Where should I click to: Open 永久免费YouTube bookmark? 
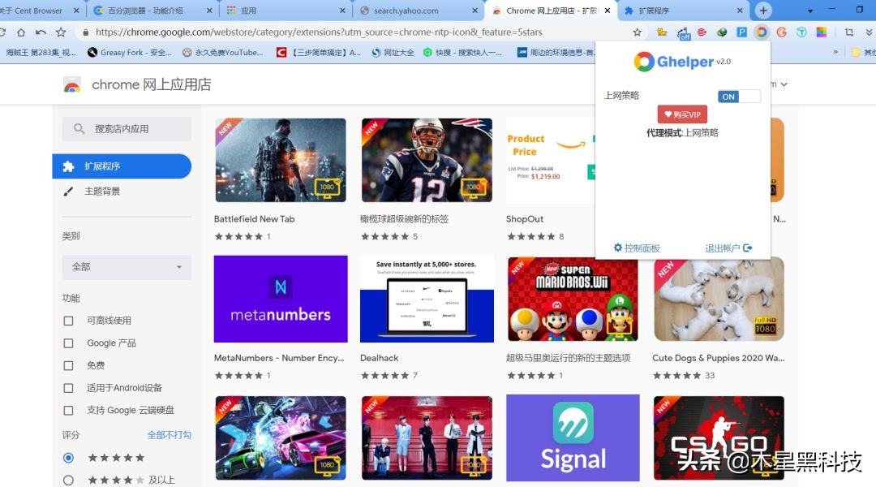pyautogui.click(x=223, y=53)
